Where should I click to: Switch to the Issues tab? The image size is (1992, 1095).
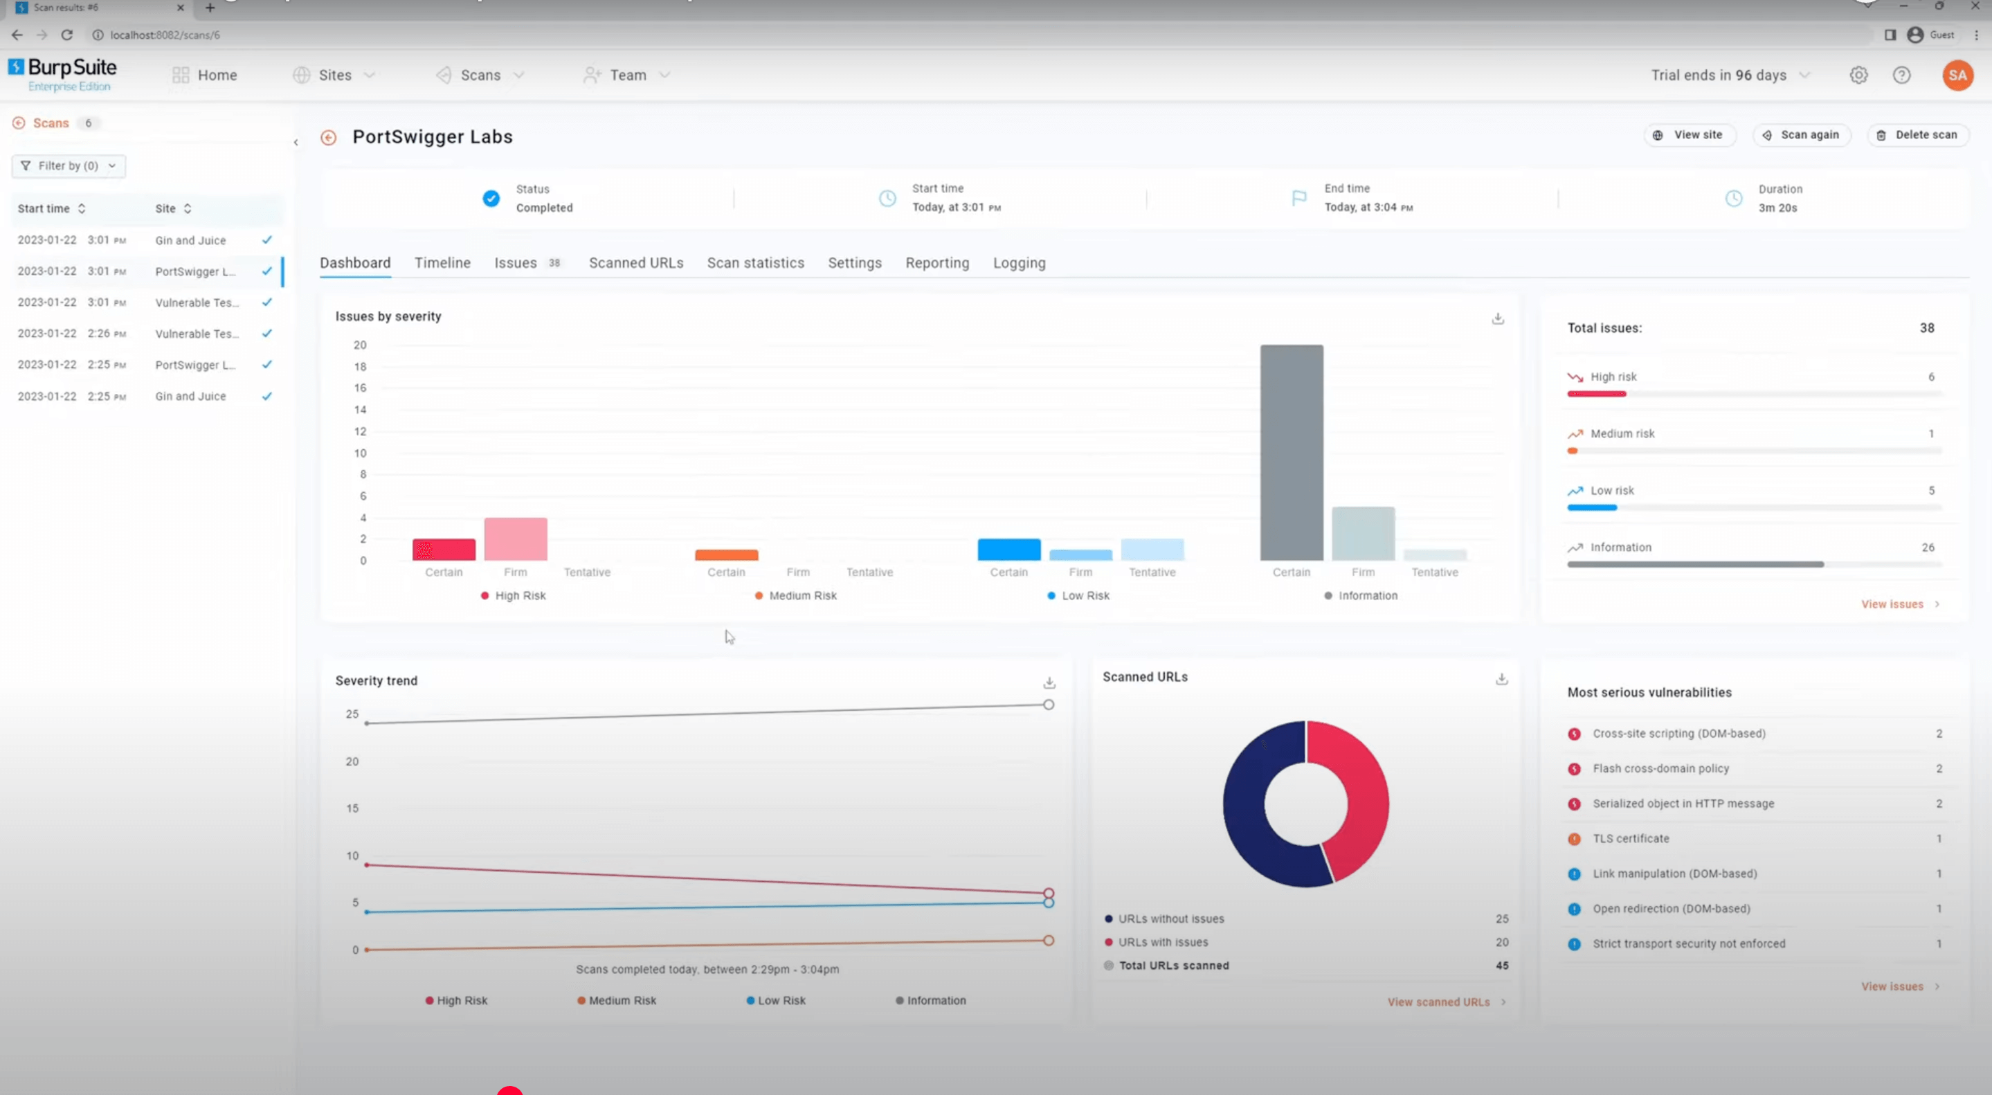(x=527, y=263)
